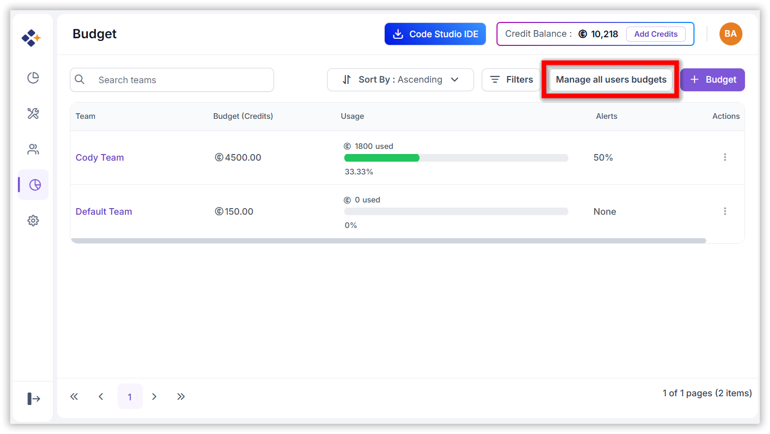The height and width of the screenshot is (434, 770).
Task: Open the settings gear sidebar icon
Action: (33, 220)
